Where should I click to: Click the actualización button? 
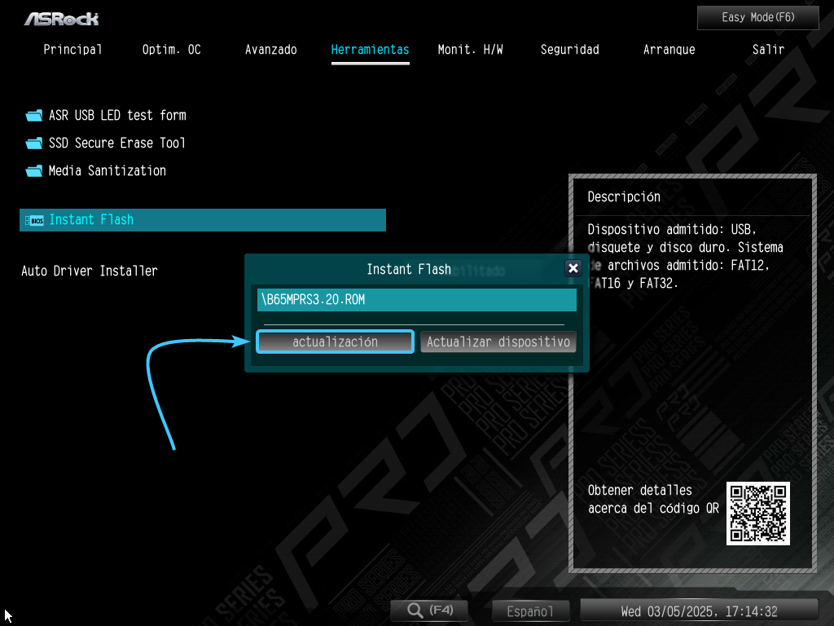[335, 342]
